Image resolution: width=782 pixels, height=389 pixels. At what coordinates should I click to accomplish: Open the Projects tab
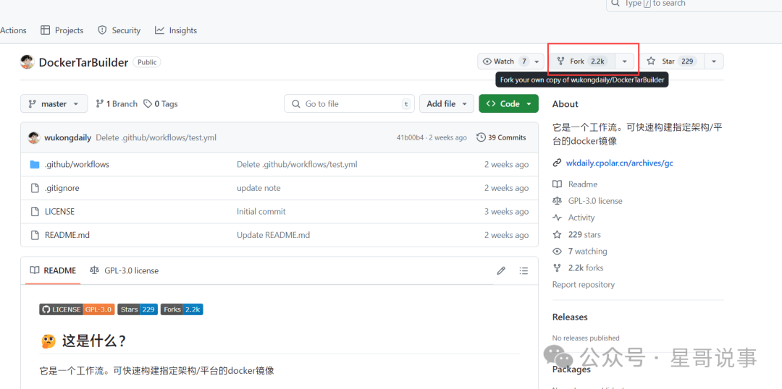62,30
